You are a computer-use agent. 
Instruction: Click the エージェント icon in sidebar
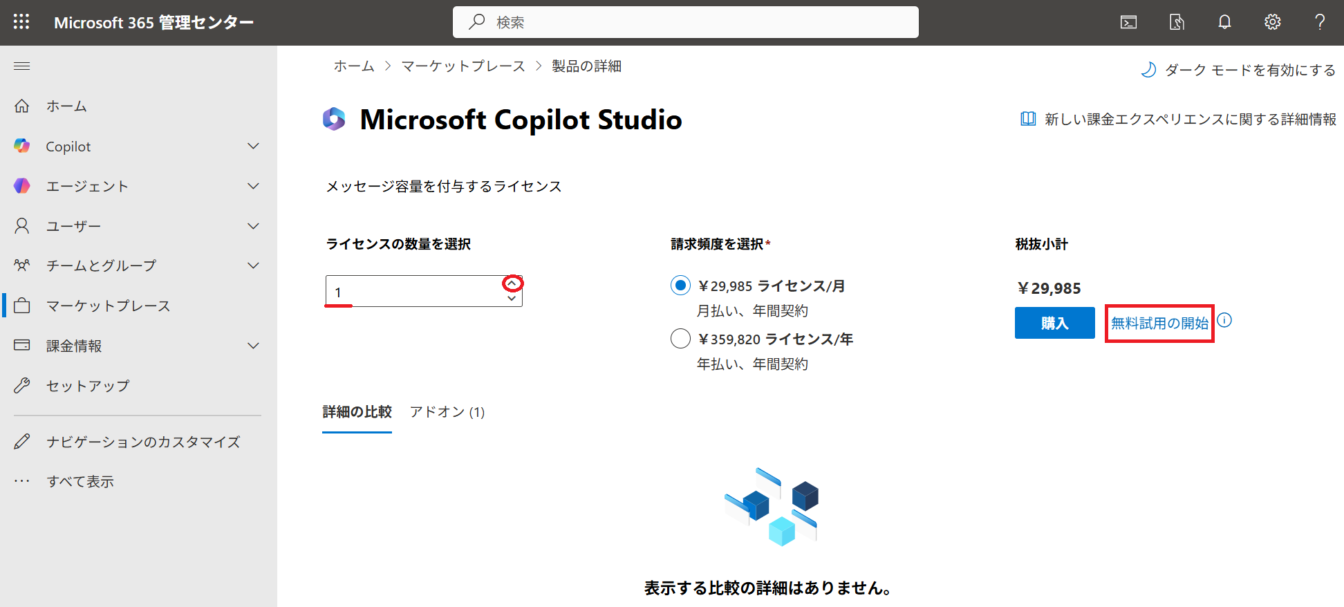[22, 186]
